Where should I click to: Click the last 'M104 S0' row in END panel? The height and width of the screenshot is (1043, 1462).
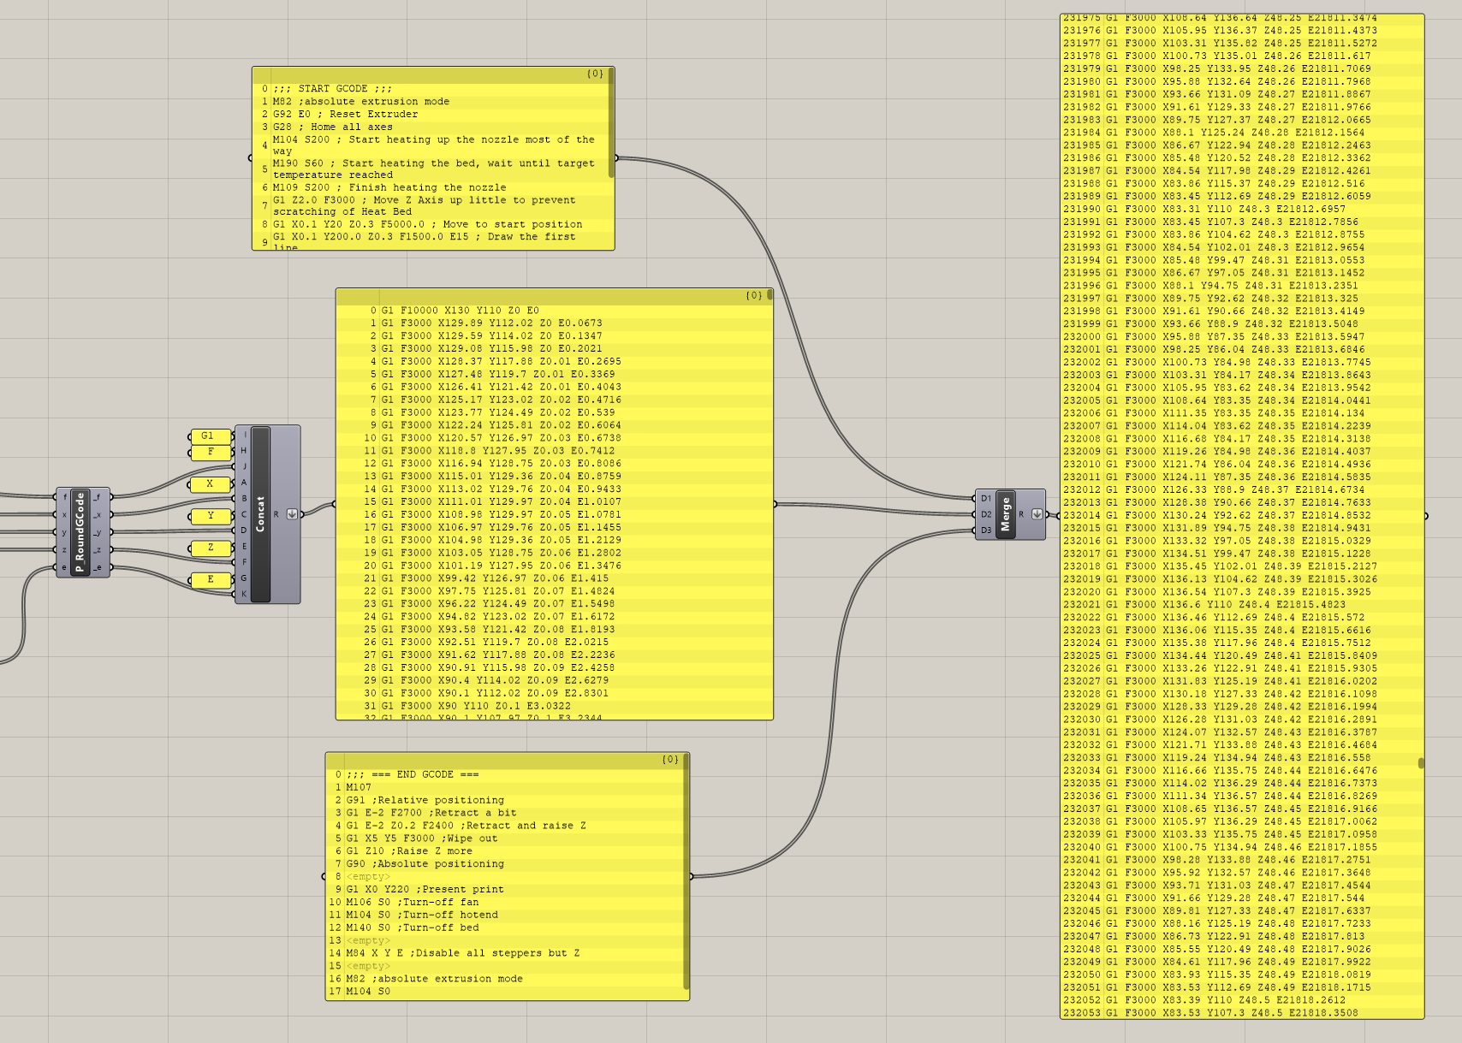click(x=506, y=992)
